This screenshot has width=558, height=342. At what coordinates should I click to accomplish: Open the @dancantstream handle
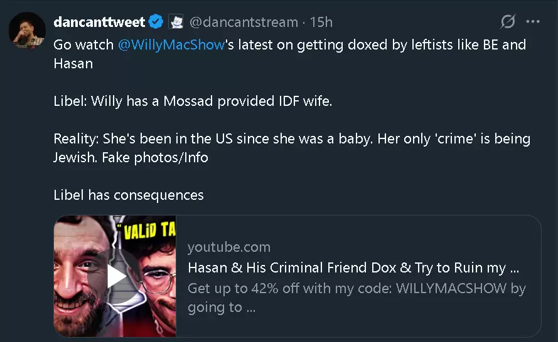pyautogui.click(x=244, y=22)
